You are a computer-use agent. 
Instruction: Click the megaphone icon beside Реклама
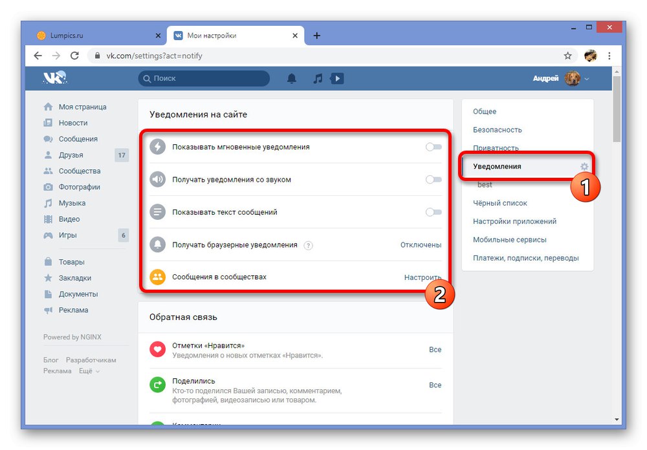[49, 310]
